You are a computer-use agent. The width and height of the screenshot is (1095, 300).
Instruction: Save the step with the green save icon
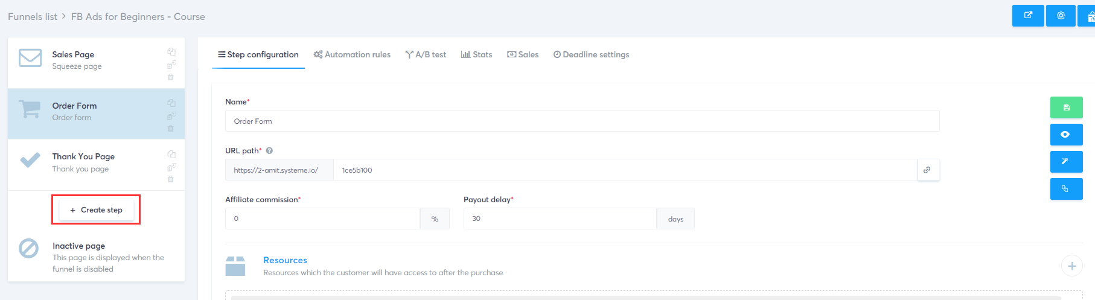pyautogui.click(x=1066, y=107)
